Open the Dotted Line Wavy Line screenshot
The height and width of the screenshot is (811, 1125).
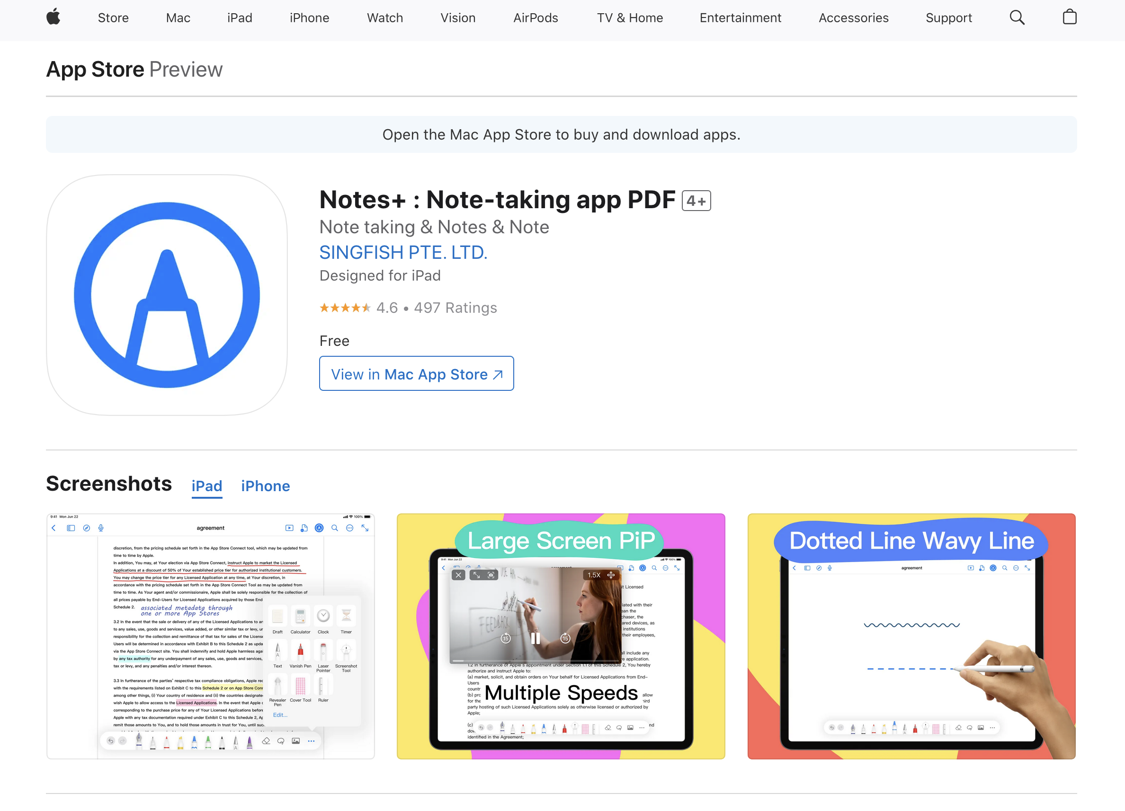[x=911, y=636]
